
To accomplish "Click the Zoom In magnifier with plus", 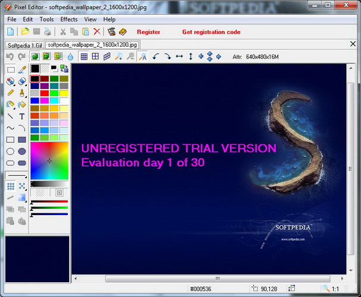I will 118,56.
